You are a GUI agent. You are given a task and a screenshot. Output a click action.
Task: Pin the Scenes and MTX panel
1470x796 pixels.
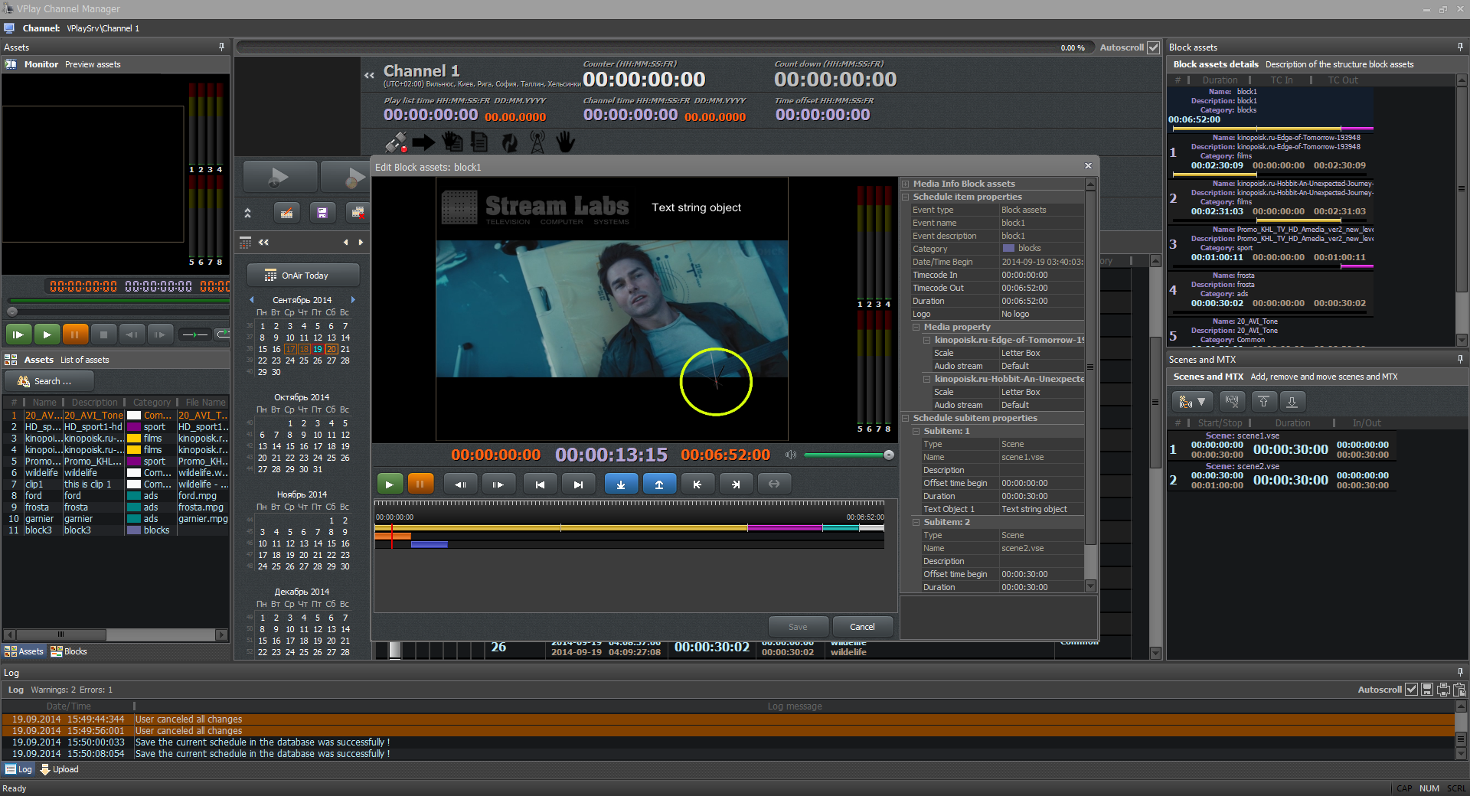pyautogui.click(x=1460, y=360)
